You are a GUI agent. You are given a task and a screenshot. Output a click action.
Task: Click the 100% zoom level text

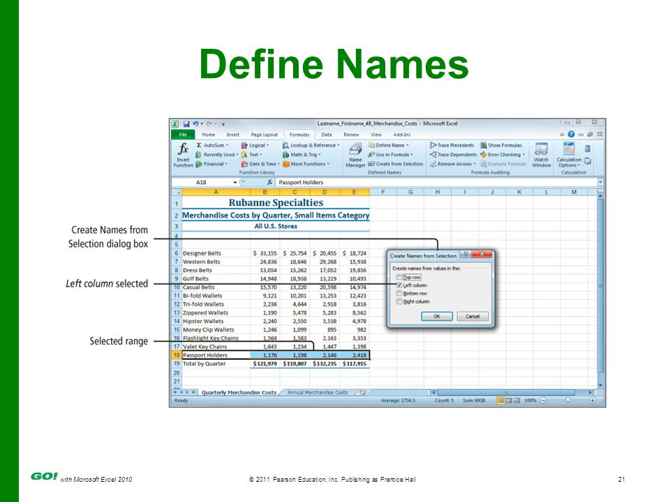pyautogui.click(x=530, y=400)
